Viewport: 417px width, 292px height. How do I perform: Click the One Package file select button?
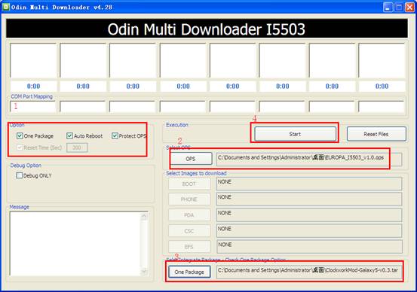click(x=189, y=272)
